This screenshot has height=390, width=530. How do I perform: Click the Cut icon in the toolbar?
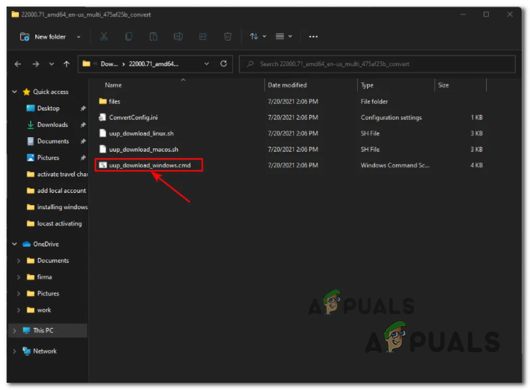click(103, 37)
